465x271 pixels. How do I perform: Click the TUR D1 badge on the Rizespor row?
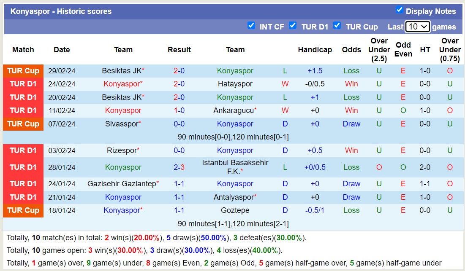pyautogui.click(x=23, y=150)
